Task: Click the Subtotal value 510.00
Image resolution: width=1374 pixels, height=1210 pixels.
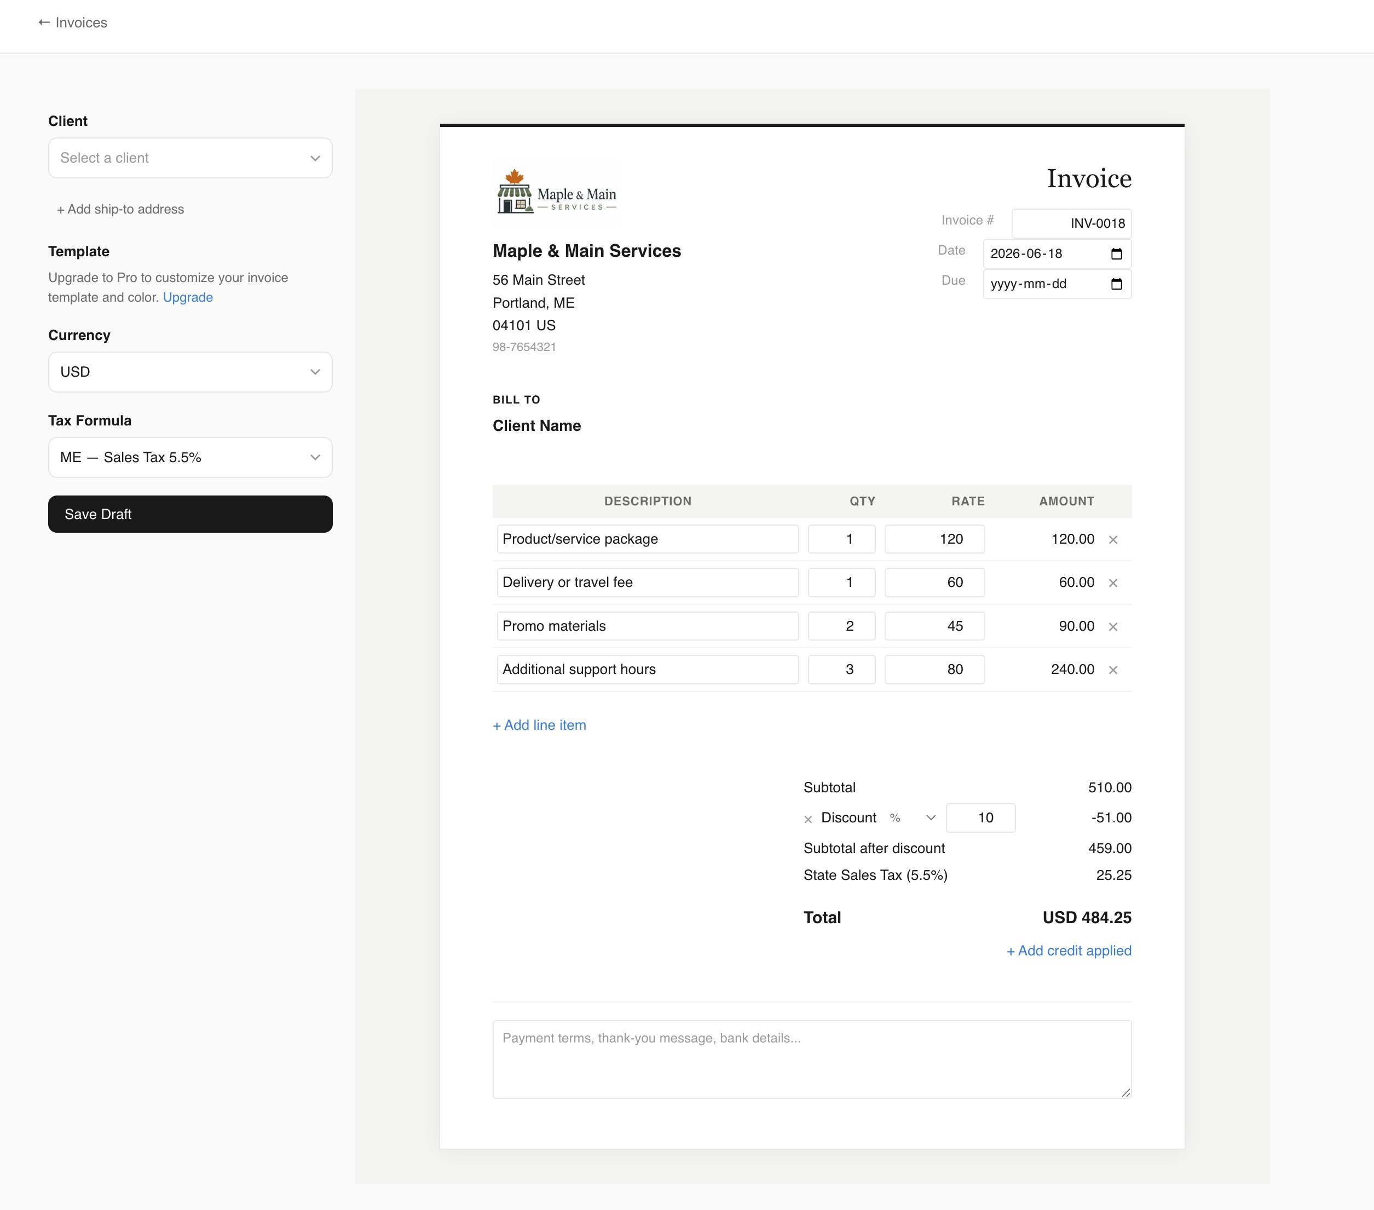Action: pyautogui.click(x=1110, y=787)
